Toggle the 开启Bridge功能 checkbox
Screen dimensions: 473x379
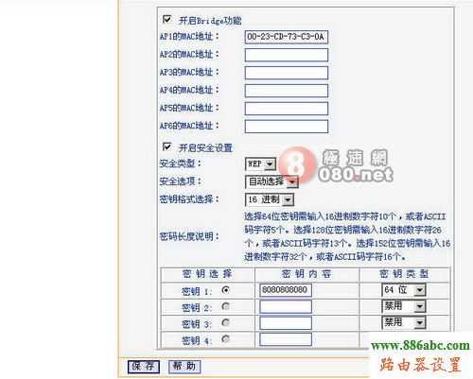pyautogui.click(x=167, y=20)
